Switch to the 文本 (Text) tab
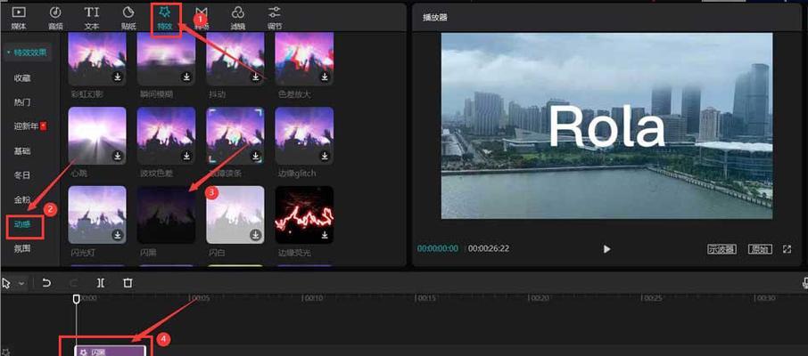 click(x=92, y=16)
